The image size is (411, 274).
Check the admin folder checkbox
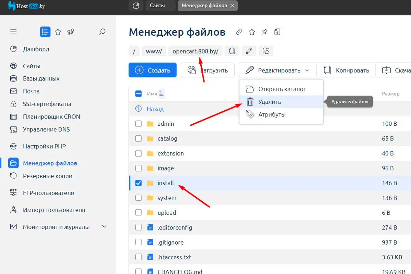pos(138,124)
